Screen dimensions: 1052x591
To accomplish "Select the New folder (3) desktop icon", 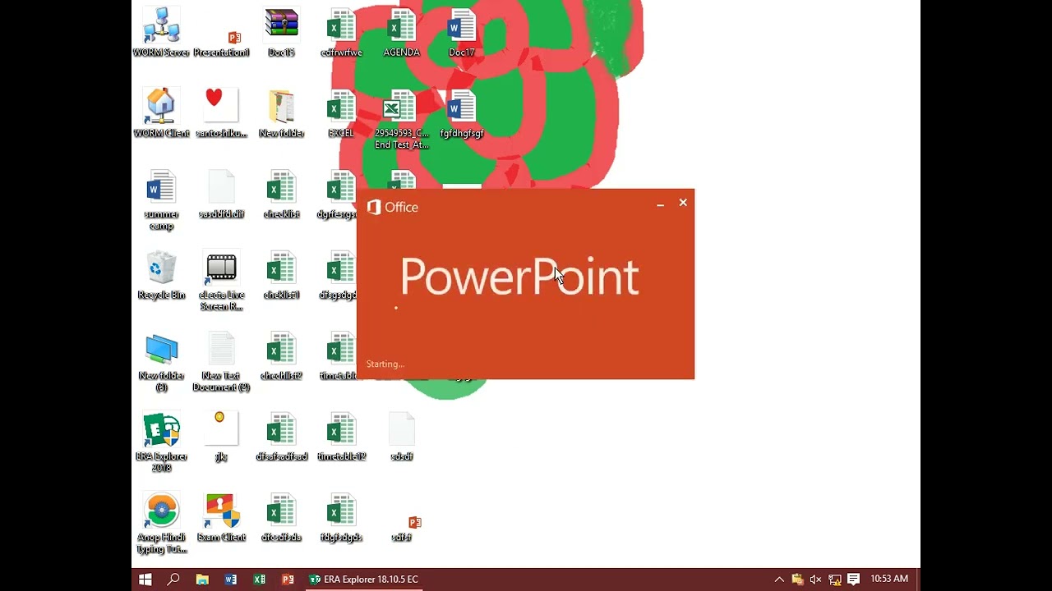I will pyautogui.click(x=161, y=362).
